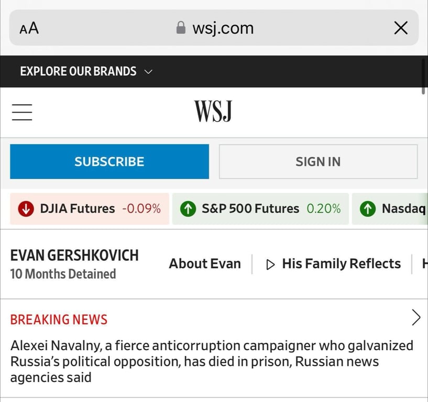Go to the WSJ logo homepage

click(213, 111)
